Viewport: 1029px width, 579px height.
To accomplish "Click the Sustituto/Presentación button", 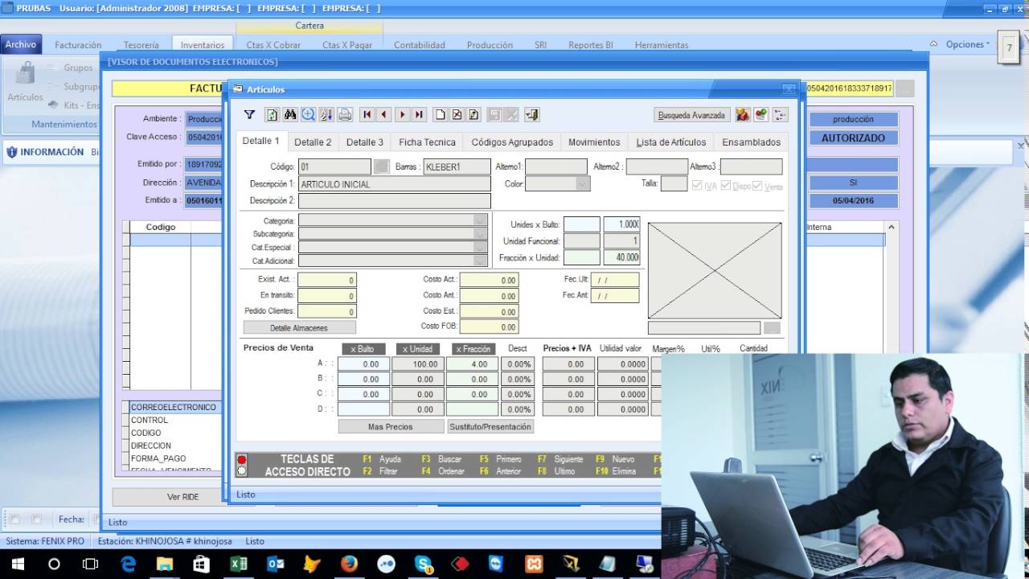I will 490,427.
